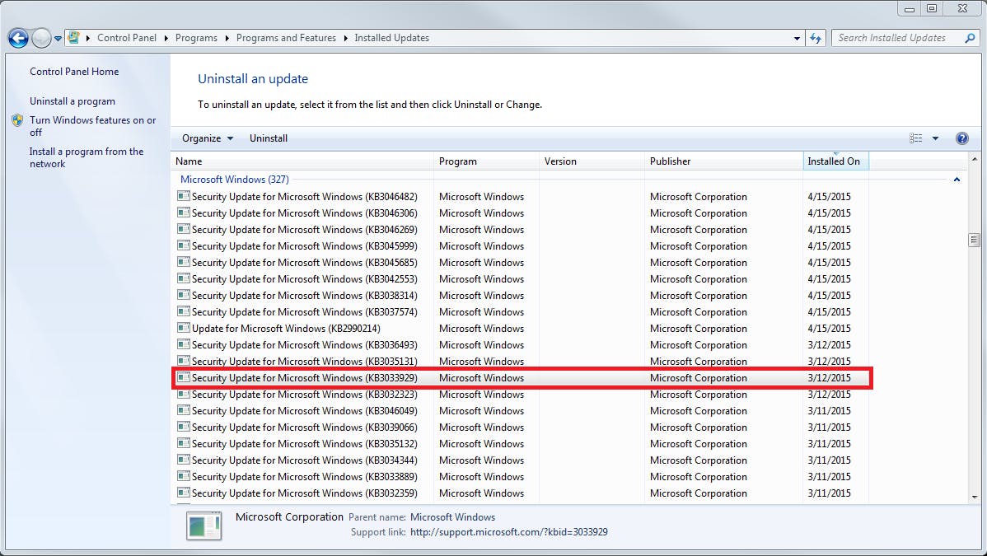
Task: Click the details pane update thumbnail
Action: 204,526
